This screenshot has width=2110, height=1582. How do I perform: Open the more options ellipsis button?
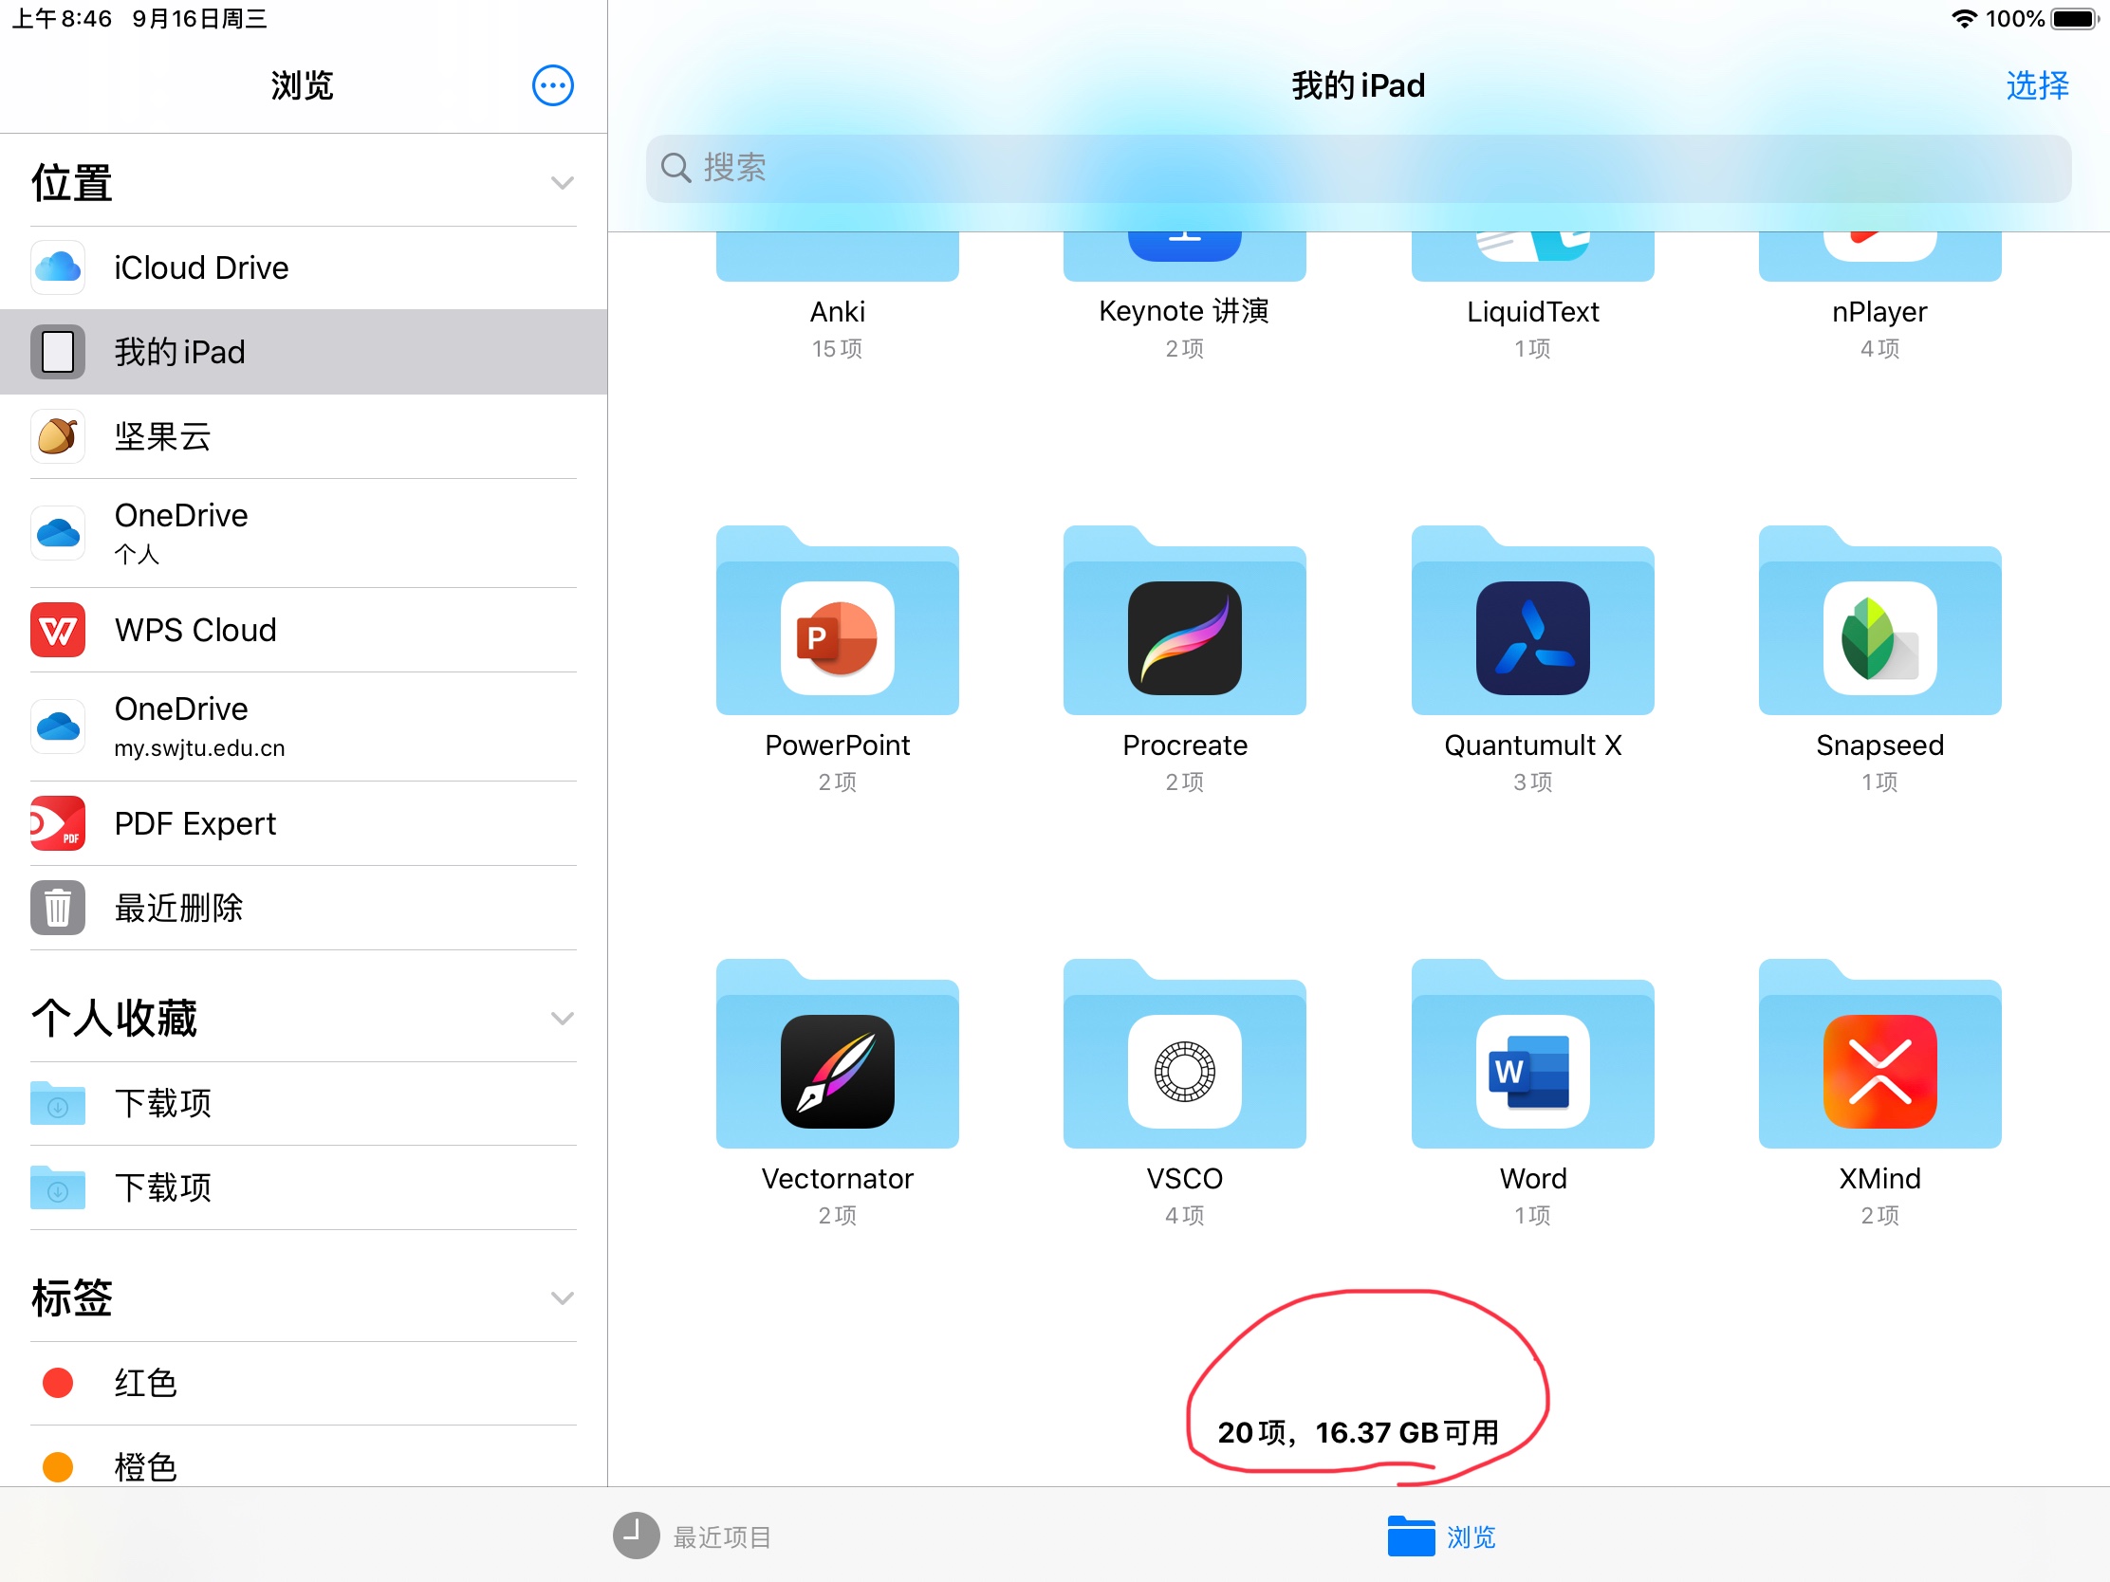pos(552,85)
